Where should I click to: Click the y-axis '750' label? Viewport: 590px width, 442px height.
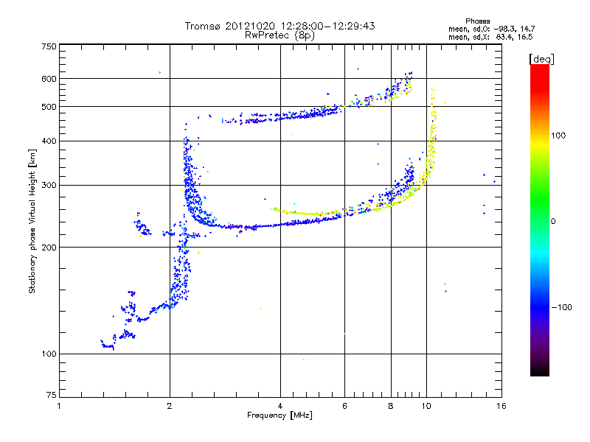coord(49,46)
